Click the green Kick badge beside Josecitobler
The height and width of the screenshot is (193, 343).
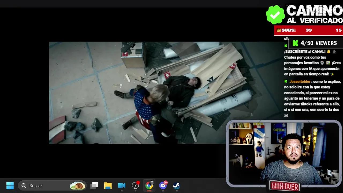(286, 81)
